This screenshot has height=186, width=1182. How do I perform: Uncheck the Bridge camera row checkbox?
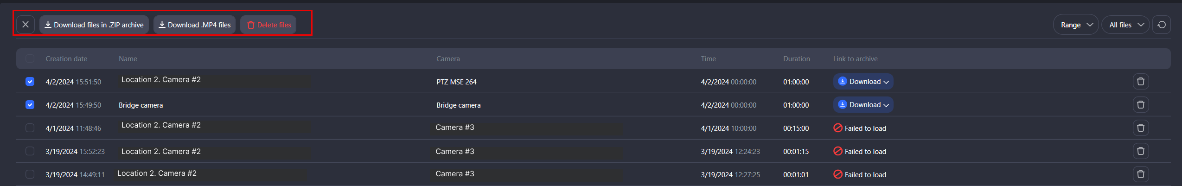coord(30,105)
